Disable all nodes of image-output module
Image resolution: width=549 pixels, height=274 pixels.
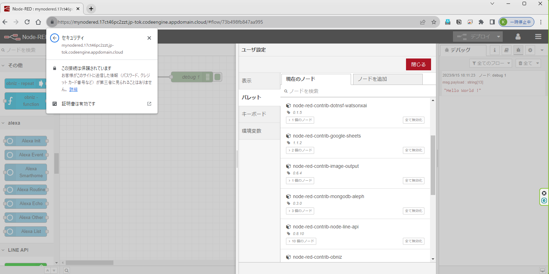[x=414, y=181]
